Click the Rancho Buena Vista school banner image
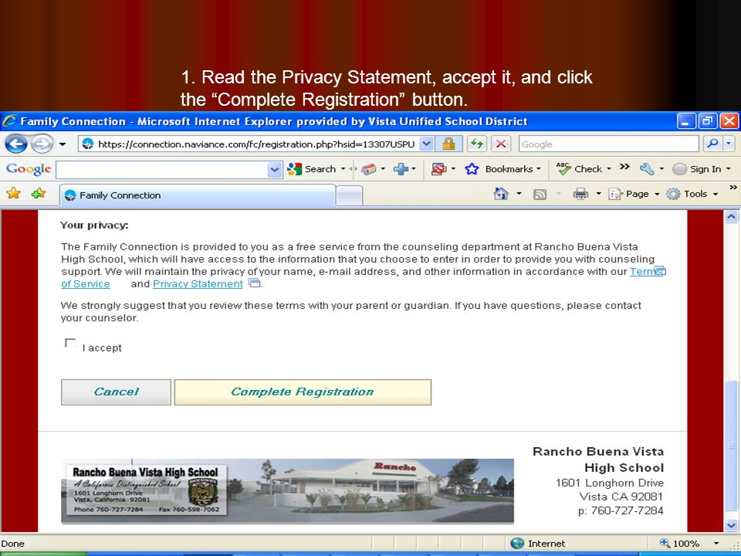This screenshot has height=556, width=741. (287, 491)
